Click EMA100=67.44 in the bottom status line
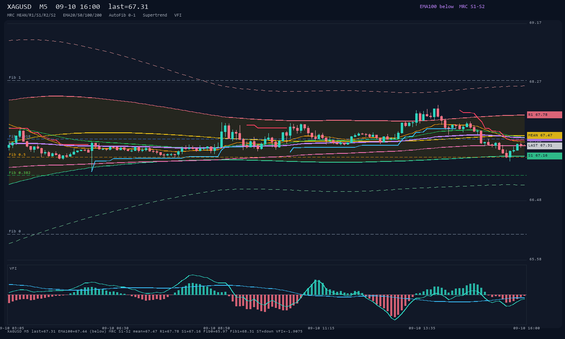This screenshot has height=339, width=565. tap(73, 331)
